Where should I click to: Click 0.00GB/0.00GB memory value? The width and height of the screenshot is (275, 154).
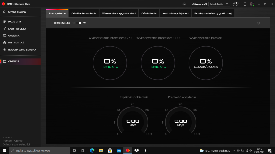click(x=206, y=67)
